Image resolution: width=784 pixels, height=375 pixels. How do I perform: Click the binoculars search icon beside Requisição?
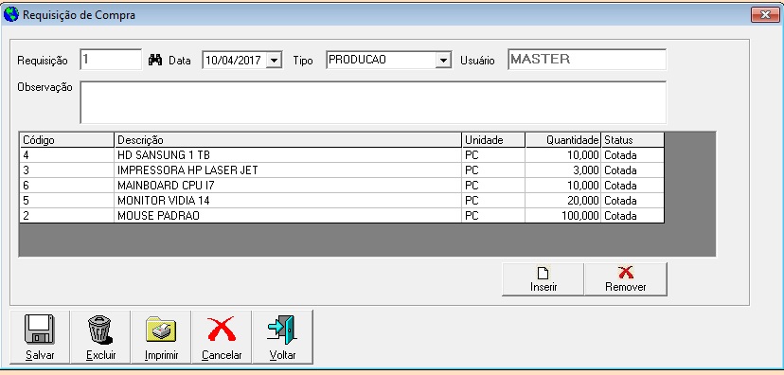(x=155, y=60)
